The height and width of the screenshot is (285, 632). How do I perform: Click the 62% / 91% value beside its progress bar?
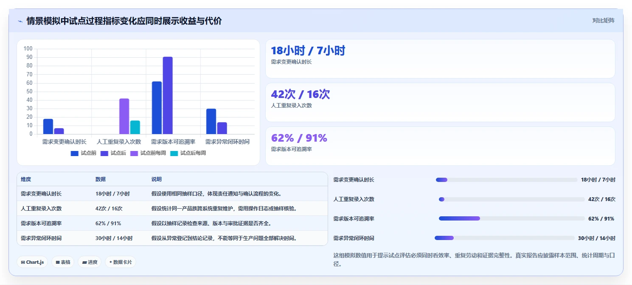pyautogui.click(x=601, y=219)
